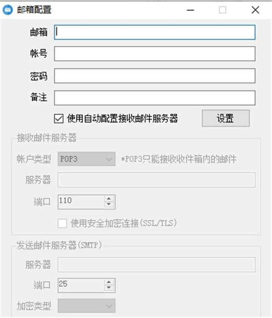
Task: Enable 使用安全加密连接(SSL/TLS) checkbox
Action: click(x=63, y=223)
